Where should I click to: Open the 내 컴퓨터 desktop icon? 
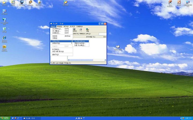pyautogui.click(x=4, y=12)
